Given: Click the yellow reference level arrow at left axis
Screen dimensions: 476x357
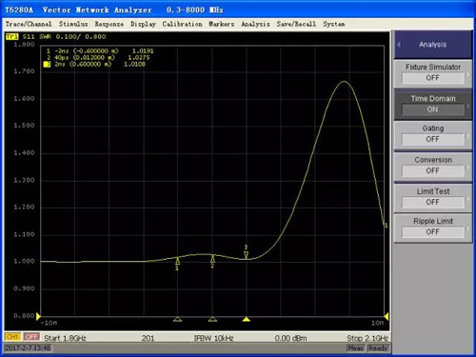Looking at the screenshot, I should click(38, 316).
